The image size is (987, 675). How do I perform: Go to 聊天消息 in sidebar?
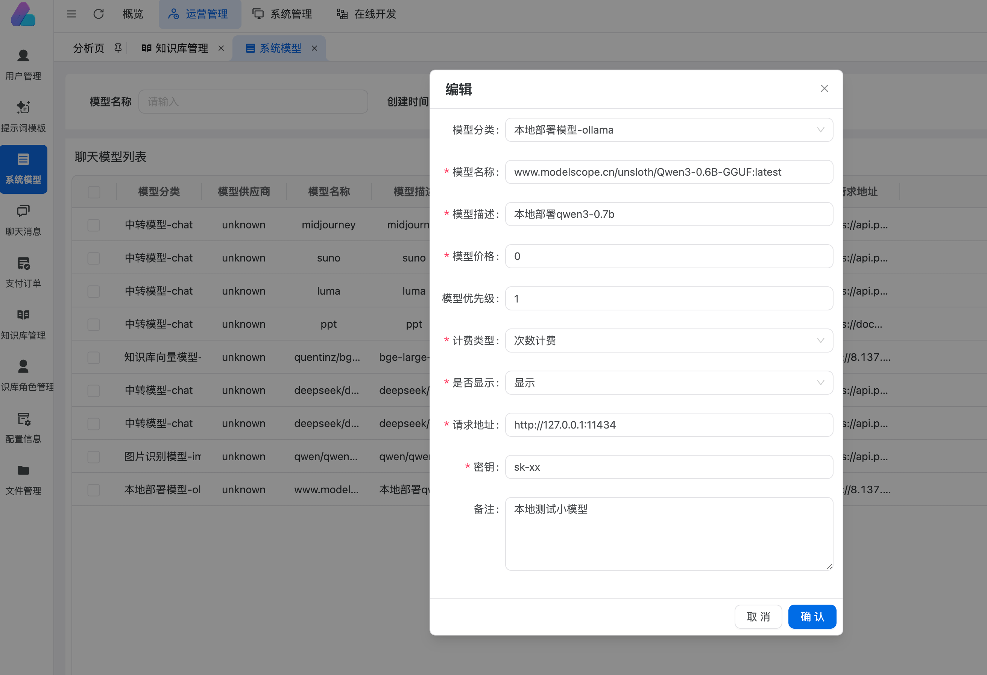pos(23,219)
